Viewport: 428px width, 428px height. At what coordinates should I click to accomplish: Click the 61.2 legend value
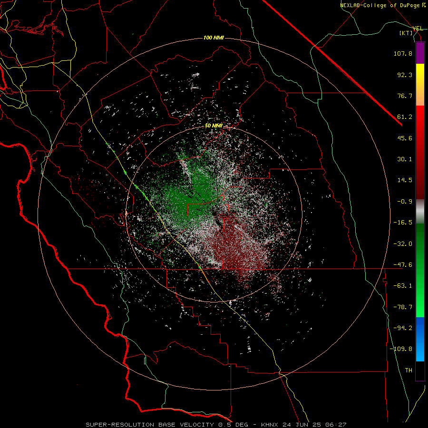405,117
